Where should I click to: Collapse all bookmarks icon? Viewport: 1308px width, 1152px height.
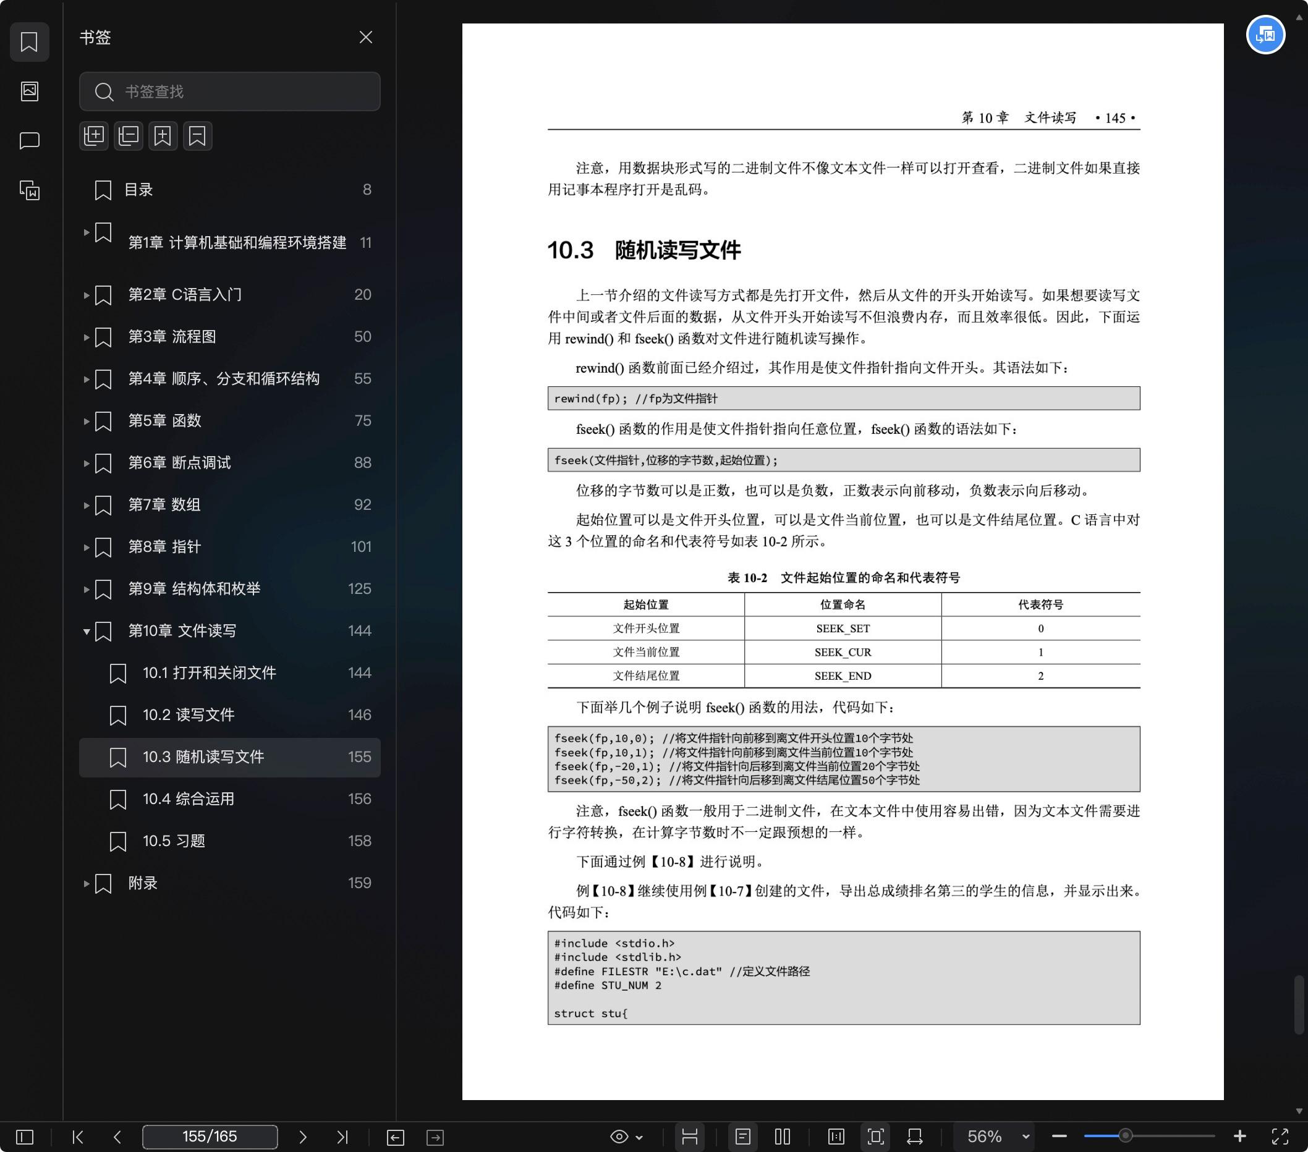(129, 135)
